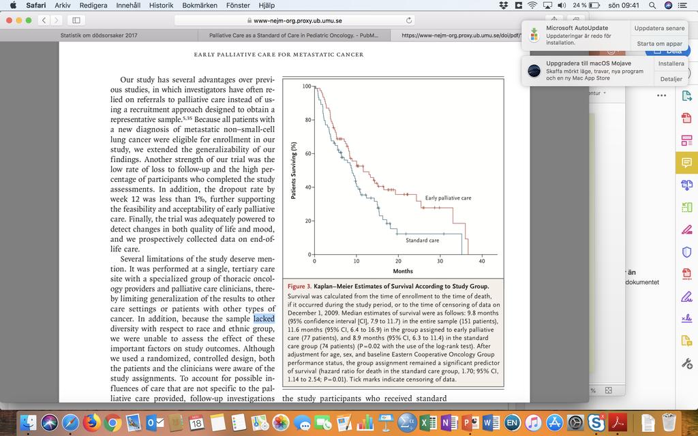698x436 pixels.
Task: Click Siri icon in menu bar
Action: tap(668, 5)
